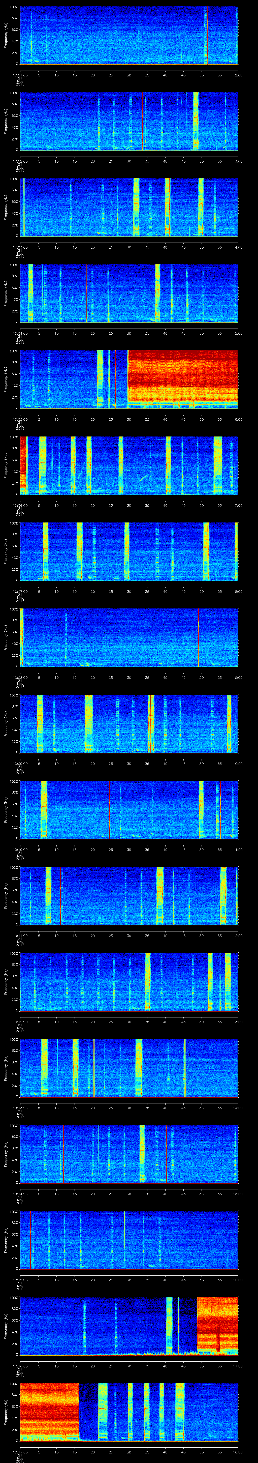Select the spectrogram panel starting at 10:10:00
Image resolution: width=258 pixels, height=1463 pixels.
[x=129, y=809]
